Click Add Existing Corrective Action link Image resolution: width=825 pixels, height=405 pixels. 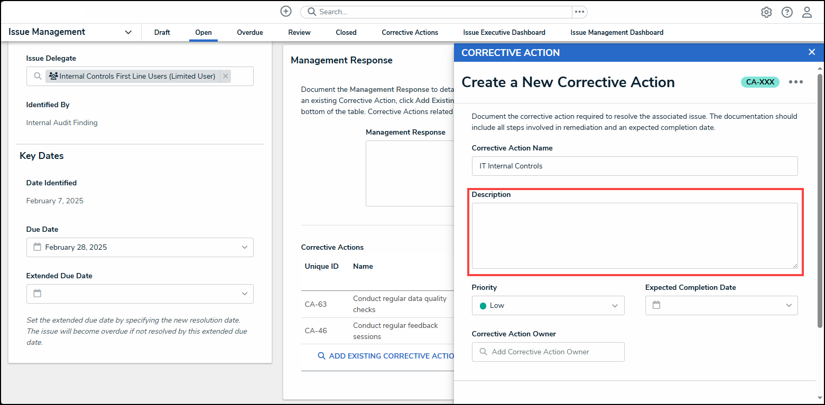[x=386, y=356]
